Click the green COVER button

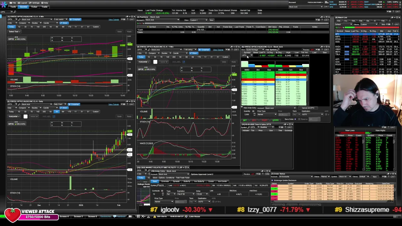(x=275, y=120)
